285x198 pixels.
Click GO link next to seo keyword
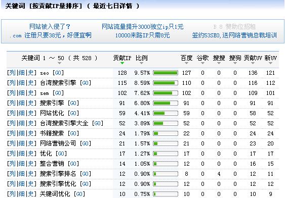pyautogui.click(x=58, y=73)
